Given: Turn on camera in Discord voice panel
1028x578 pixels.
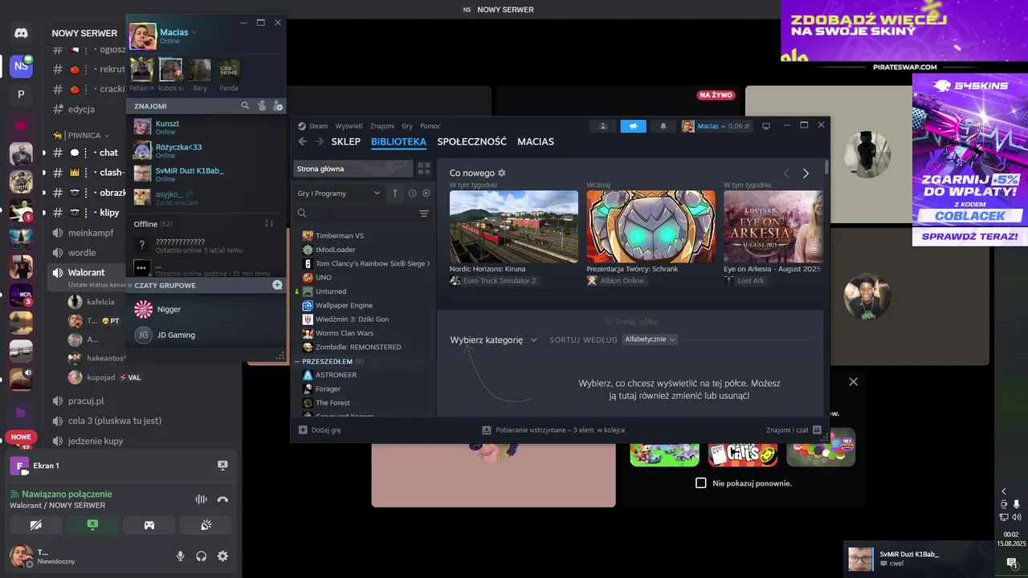Looking at the screenshot, I should tap(35, 525).
